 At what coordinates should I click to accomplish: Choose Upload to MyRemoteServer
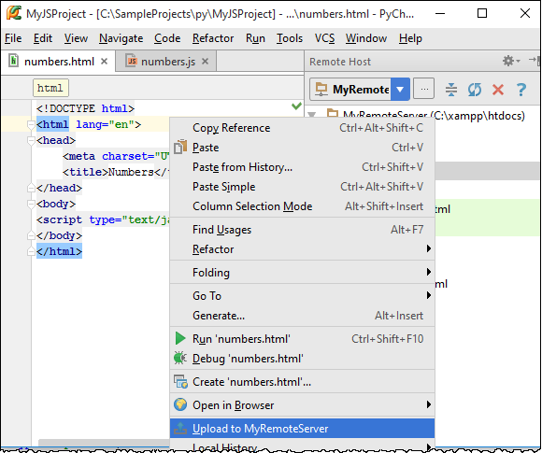tap(302, 429)
